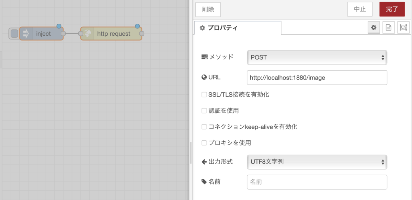Open the node description document icon

click(x=388, y=27)
